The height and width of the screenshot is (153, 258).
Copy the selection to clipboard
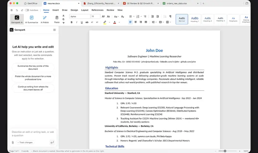click(x=63, y=19)
